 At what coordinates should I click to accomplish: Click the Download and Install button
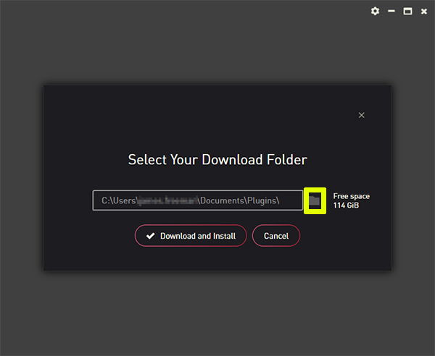coord(191,236)
